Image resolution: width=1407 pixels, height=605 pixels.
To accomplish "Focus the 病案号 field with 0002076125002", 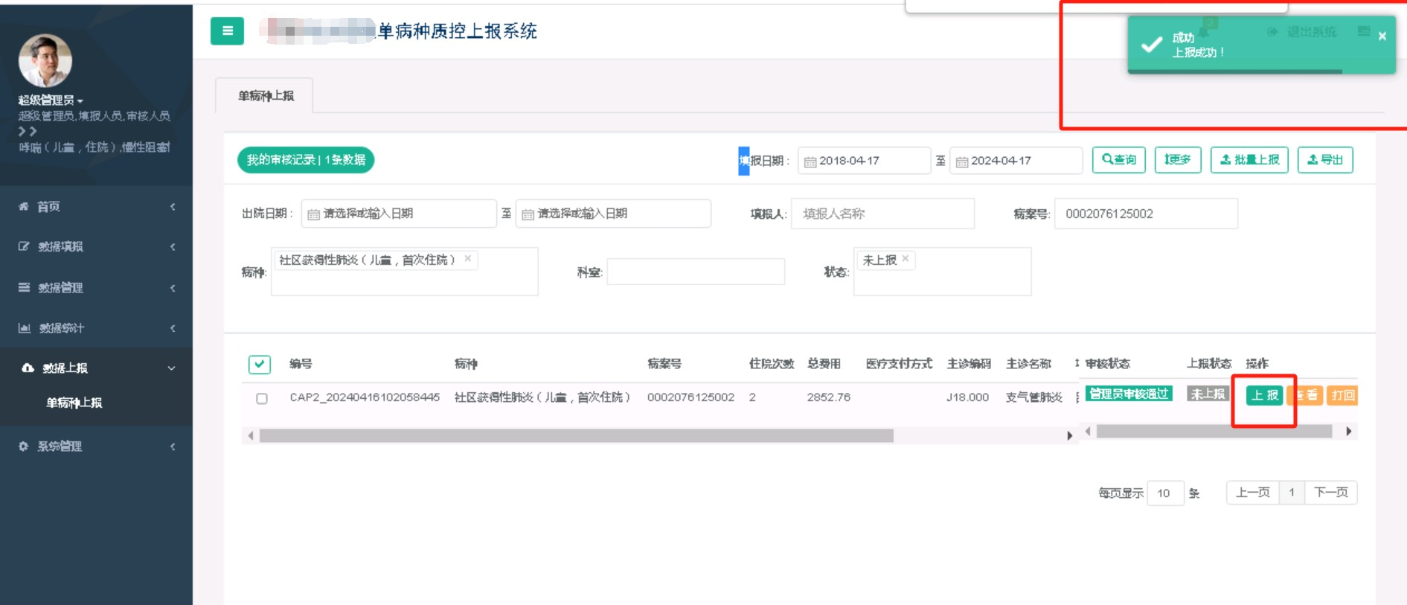I will pyautogui.click(x=1146, y=214).
